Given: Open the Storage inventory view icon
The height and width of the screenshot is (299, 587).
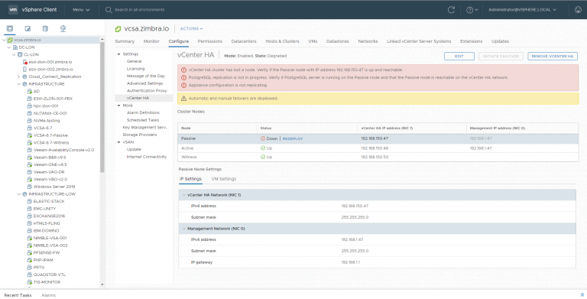Looking at the screenshot, I should tap(45, 28).
